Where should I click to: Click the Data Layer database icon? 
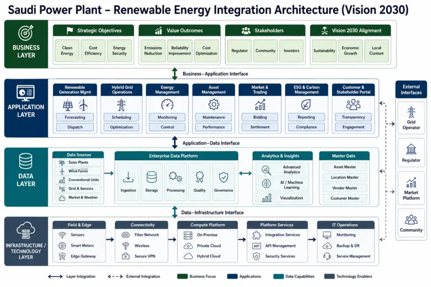26,161
